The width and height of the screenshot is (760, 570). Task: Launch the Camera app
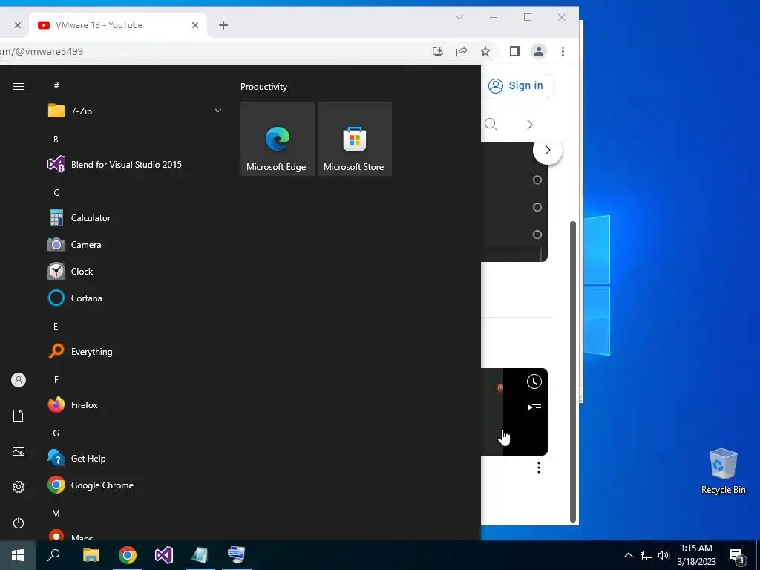point(135,245)
